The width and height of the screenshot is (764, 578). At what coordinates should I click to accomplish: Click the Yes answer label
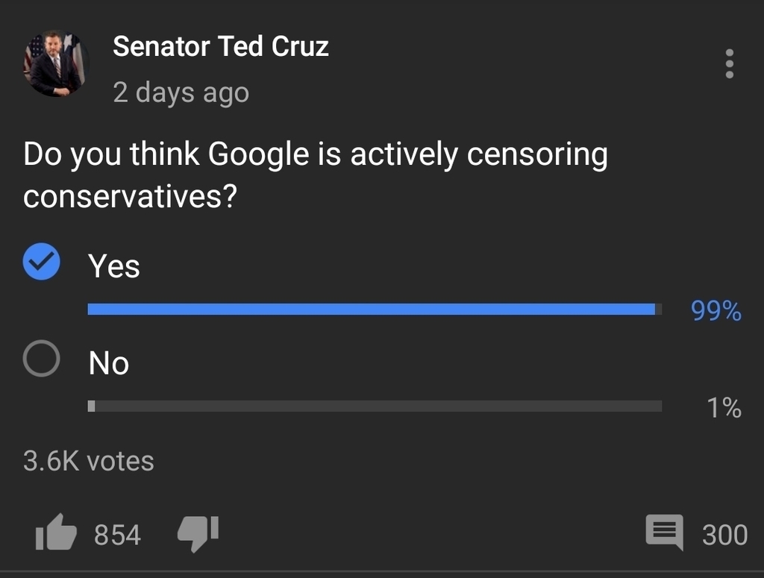tap(114, 266)
